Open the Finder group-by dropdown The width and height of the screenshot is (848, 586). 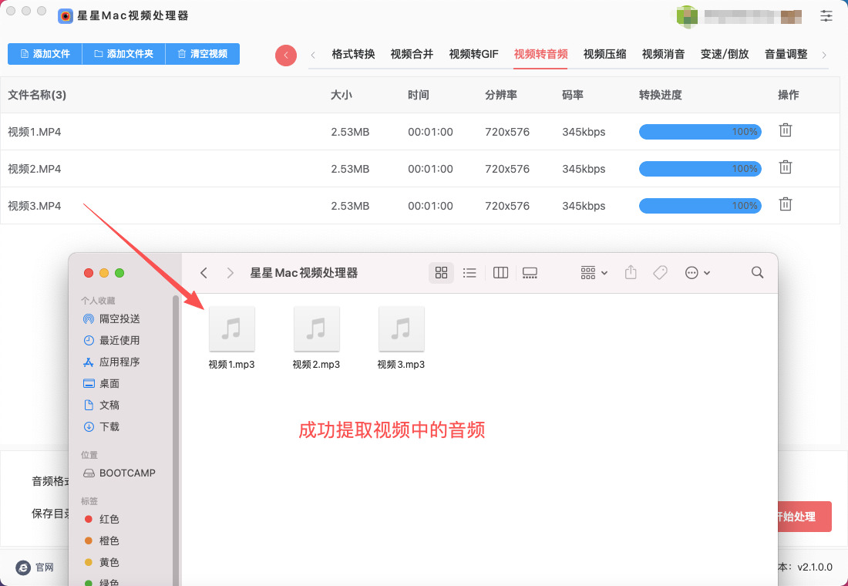[594, 272]
